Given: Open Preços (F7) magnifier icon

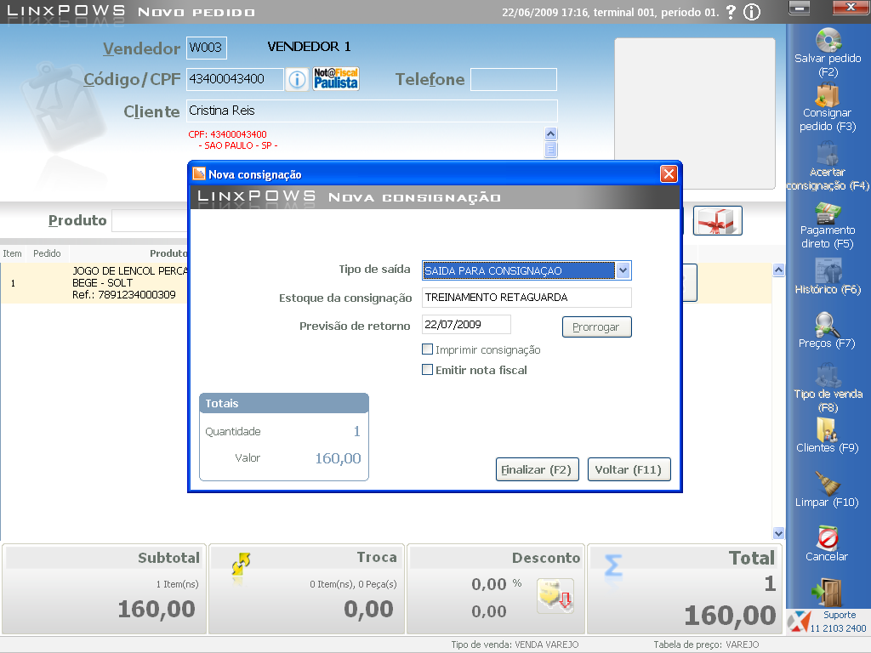Looking at the screenshot, I should [x=827, y=325].
